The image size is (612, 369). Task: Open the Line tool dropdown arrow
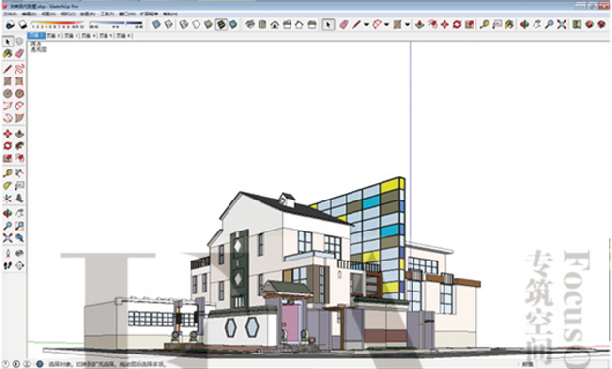pyautogui.click(x=366, y=25)
